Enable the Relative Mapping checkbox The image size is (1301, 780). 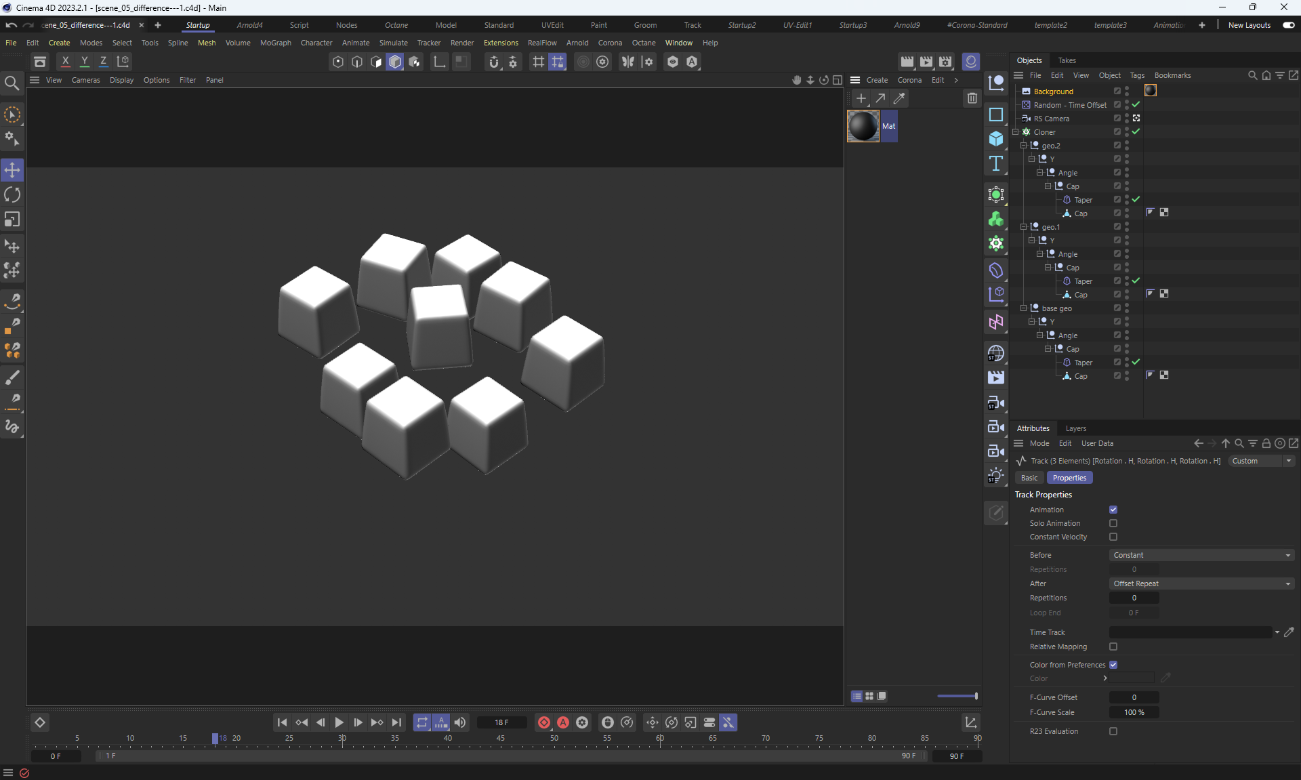click(1113, 646)
